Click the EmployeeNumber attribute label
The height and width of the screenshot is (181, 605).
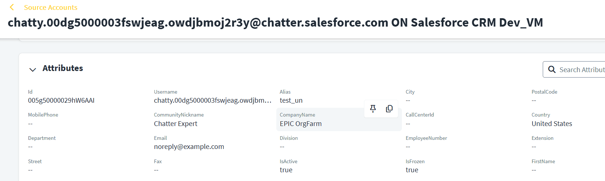pyautogui.click(x=426, y=138)
